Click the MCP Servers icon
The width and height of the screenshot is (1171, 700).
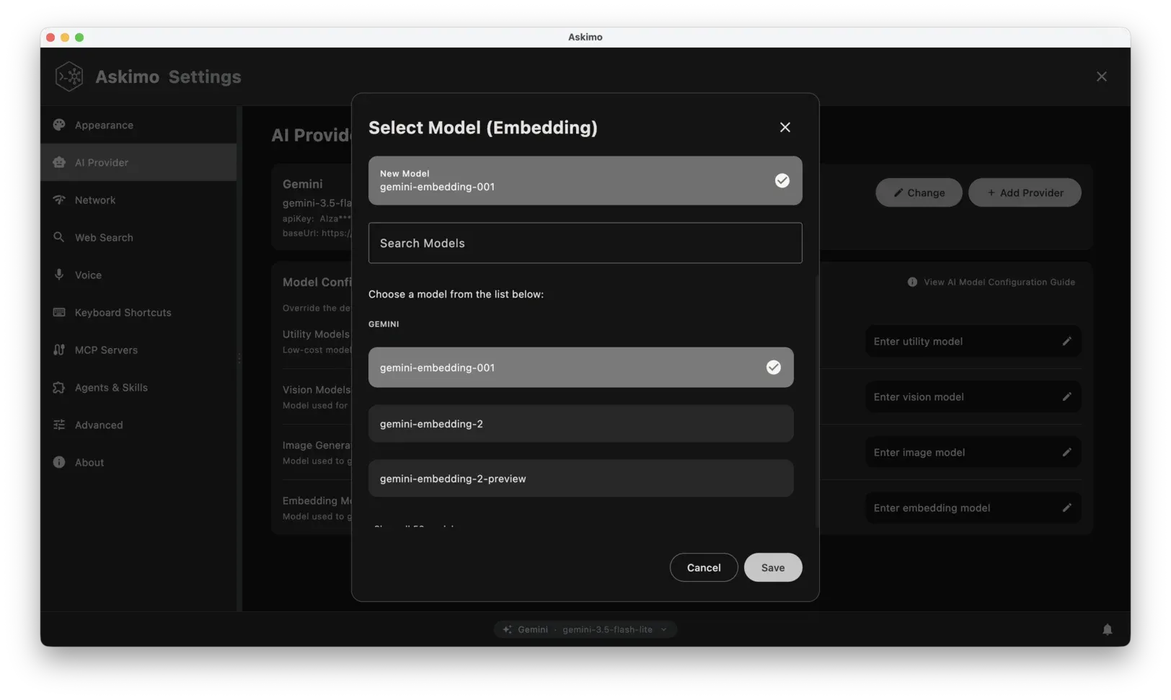(x=59, y=350)
